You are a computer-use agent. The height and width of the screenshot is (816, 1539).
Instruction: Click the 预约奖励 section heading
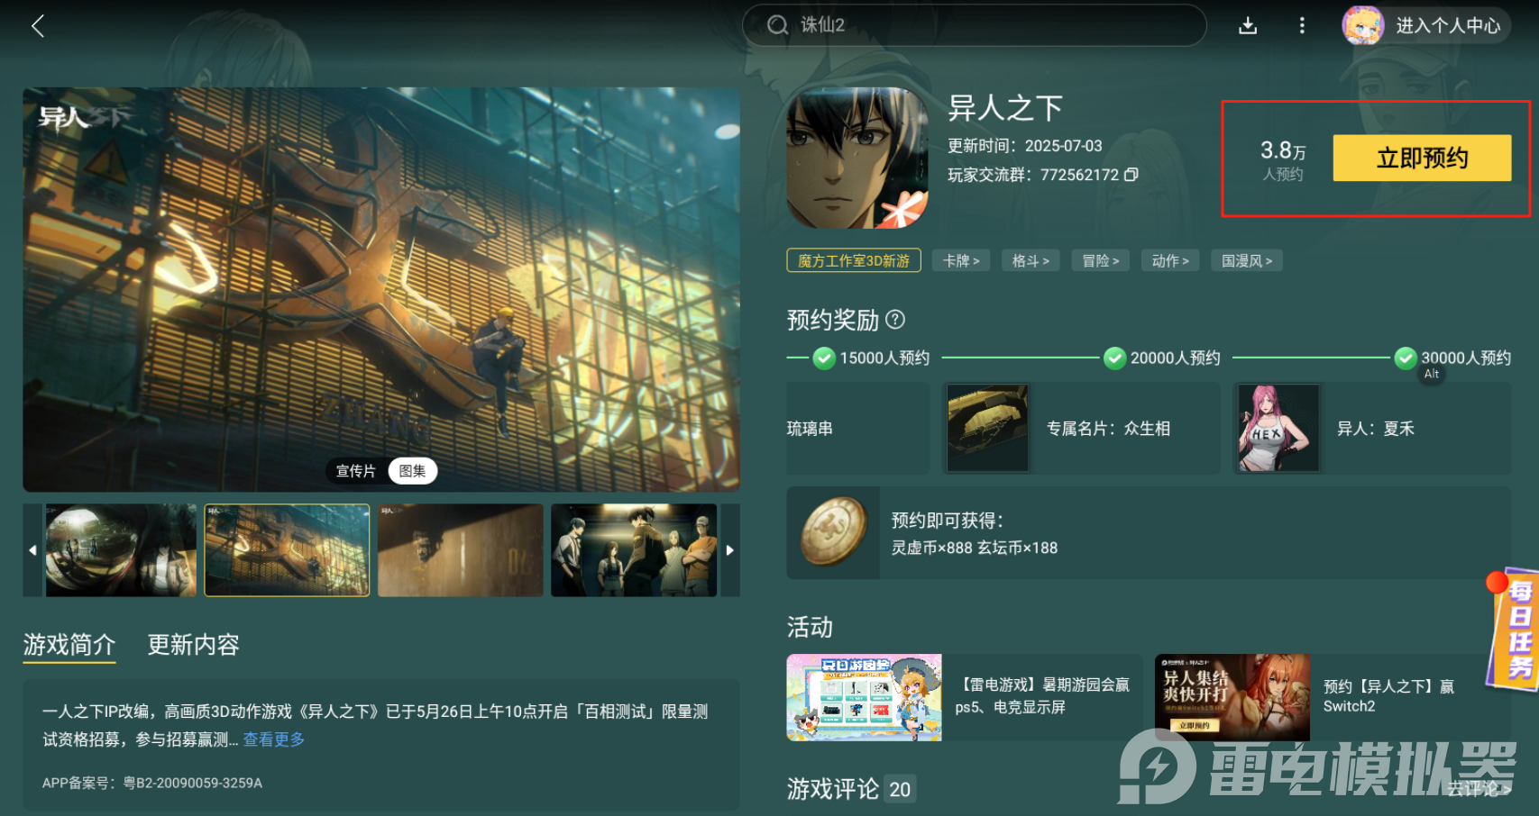(832, 320)
